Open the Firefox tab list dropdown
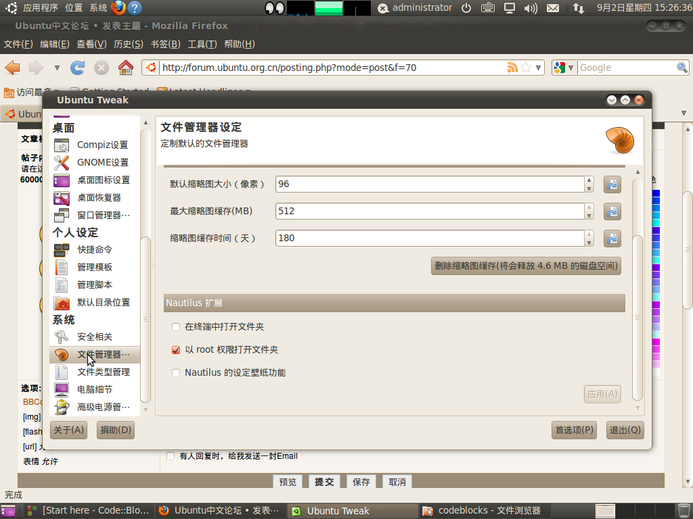The image size is (693, 519). 684,114
